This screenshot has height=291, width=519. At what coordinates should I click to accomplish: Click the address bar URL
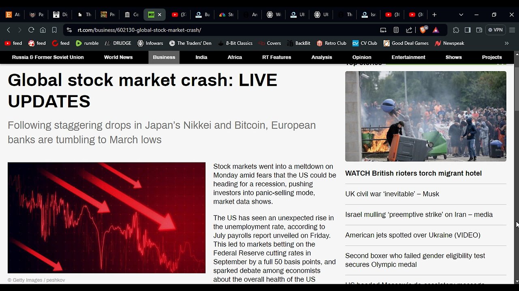pyautogui.click(x=139, y=30)
